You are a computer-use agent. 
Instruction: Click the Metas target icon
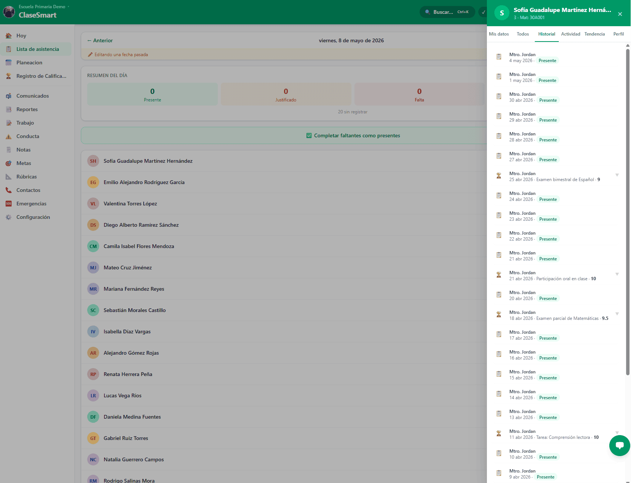coord(9,163)
